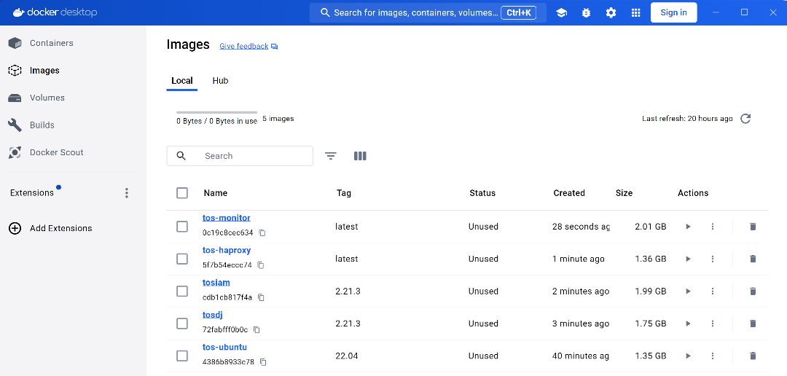The width and height of the screenshot is (787, 376).
Task: Focus the images Search field
Action: pyautogui.click(x=240, y=156)
